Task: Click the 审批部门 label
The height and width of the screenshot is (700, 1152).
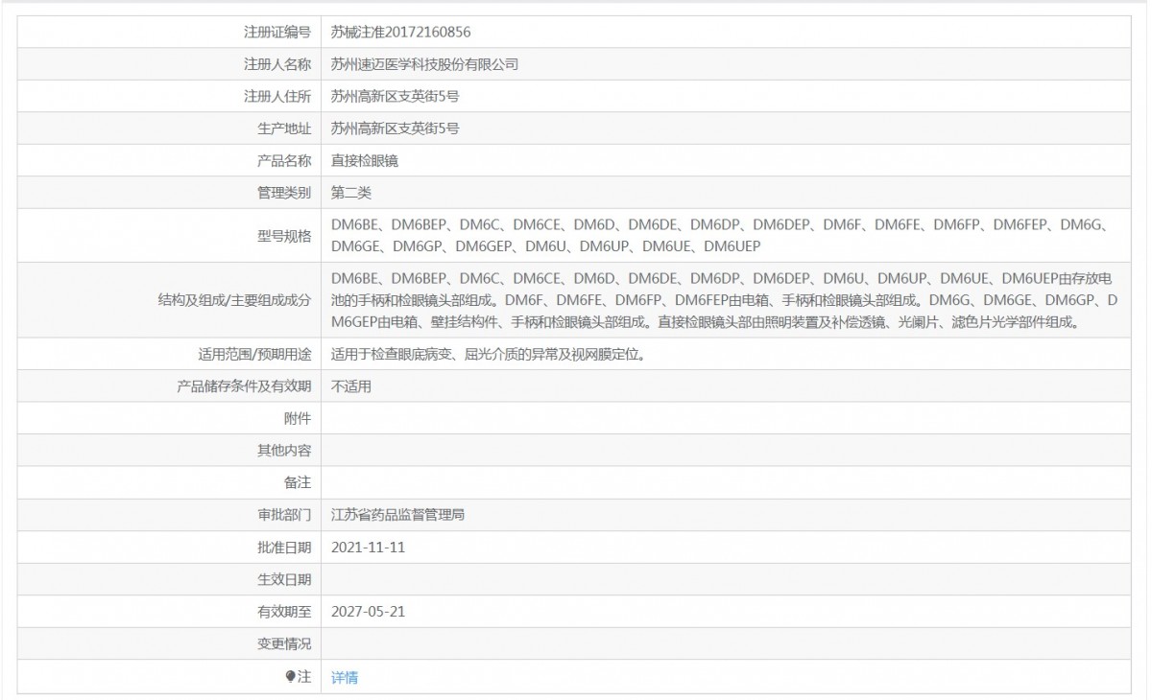Action: (x=284, y=515)
